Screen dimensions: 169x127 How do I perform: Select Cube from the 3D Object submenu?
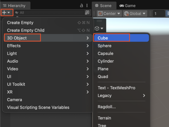pos(103,38)
